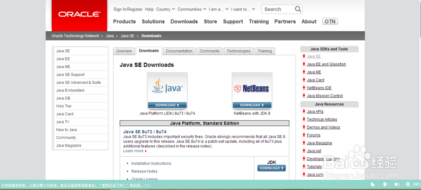Screen dimensions: 421x190
Task: Switch to the Technologies tab
Action: tap(238, 51)
